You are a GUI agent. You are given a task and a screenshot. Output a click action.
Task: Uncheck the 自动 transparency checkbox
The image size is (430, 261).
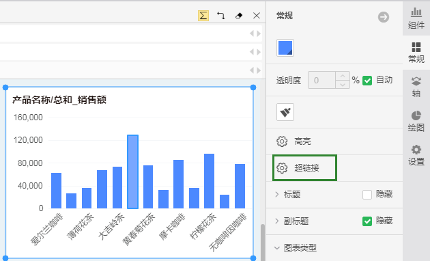367,81
